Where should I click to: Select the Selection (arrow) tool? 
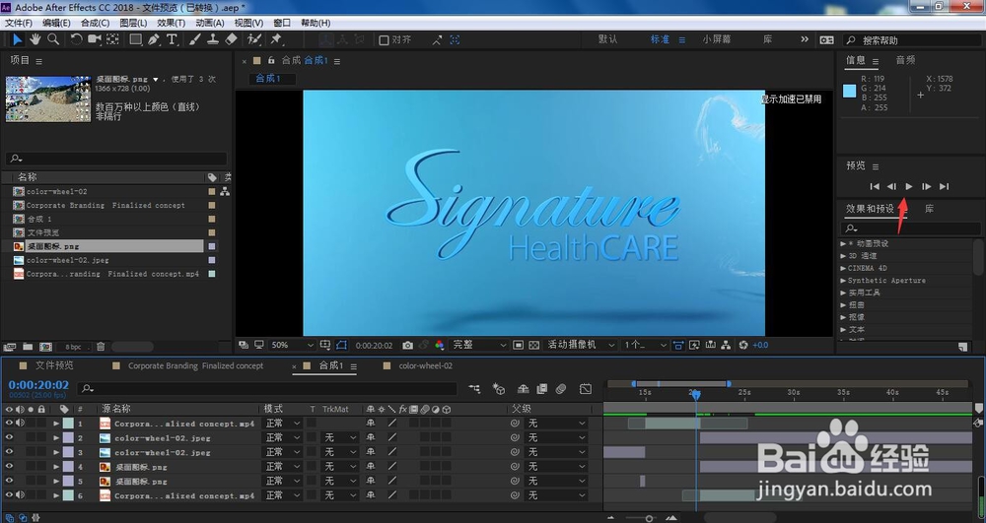pyautogui.click(x=17, y=39)
